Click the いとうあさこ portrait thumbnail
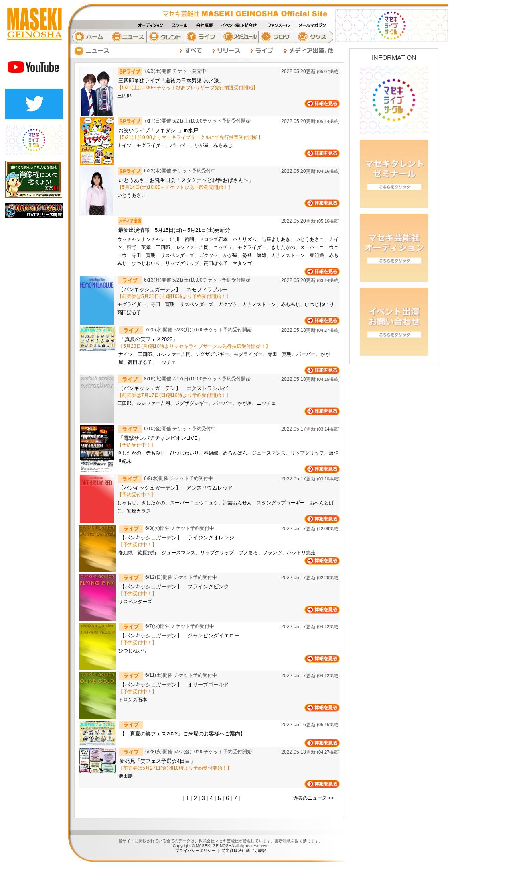The image size is (515, 870). 97,191
